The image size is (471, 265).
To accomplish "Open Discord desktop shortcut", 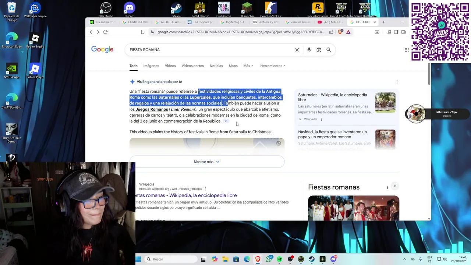I will tap(130, 10).
